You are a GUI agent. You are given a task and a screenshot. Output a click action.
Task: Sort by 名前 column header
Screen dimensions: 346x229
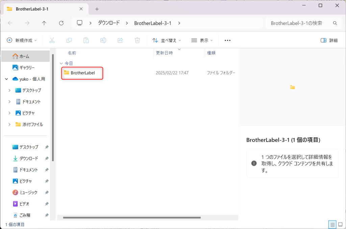72,53
